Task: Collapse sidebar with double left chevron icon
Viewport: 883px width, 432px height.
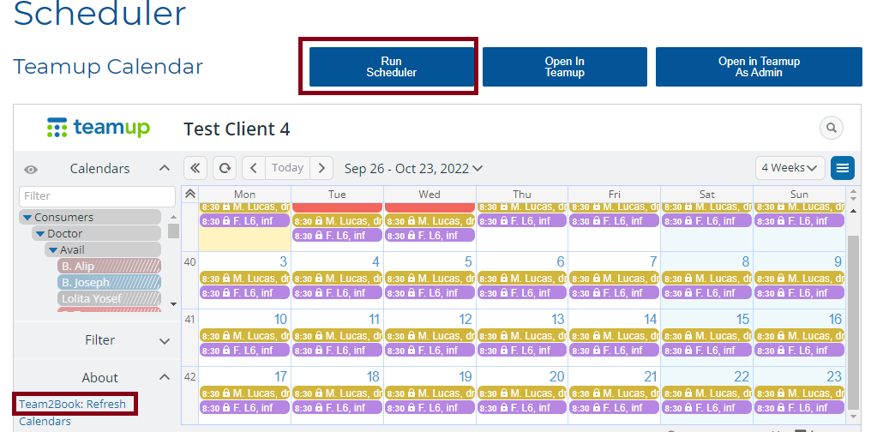Action: 195,168
